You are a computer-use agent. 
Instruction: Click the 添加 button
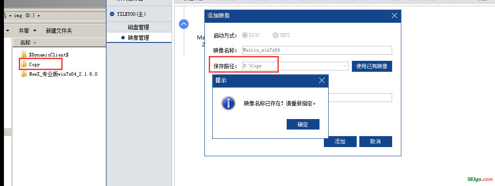340,141
